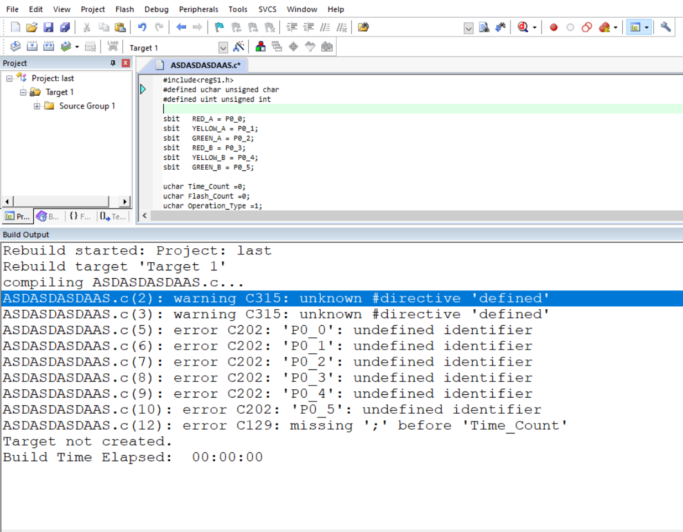
Task: Select Target 1 in the project tree
Action: (x=59, y=92)
